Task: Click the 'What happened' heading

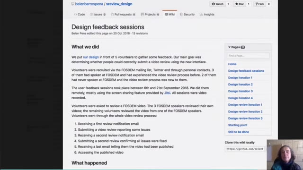Action: click(x=89, y=163)
